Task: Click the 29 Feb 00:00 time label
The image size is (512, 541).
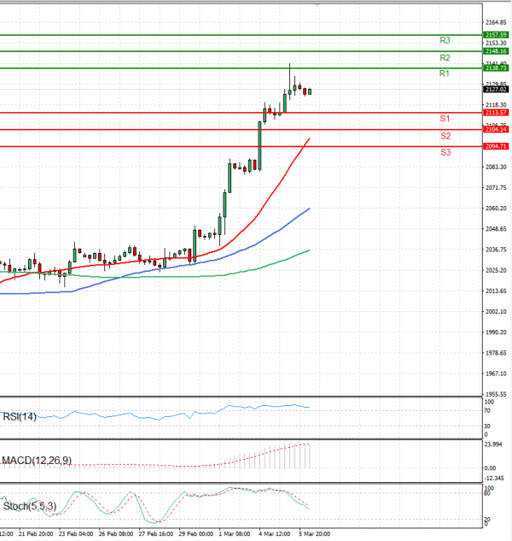Action: point(195,534)
